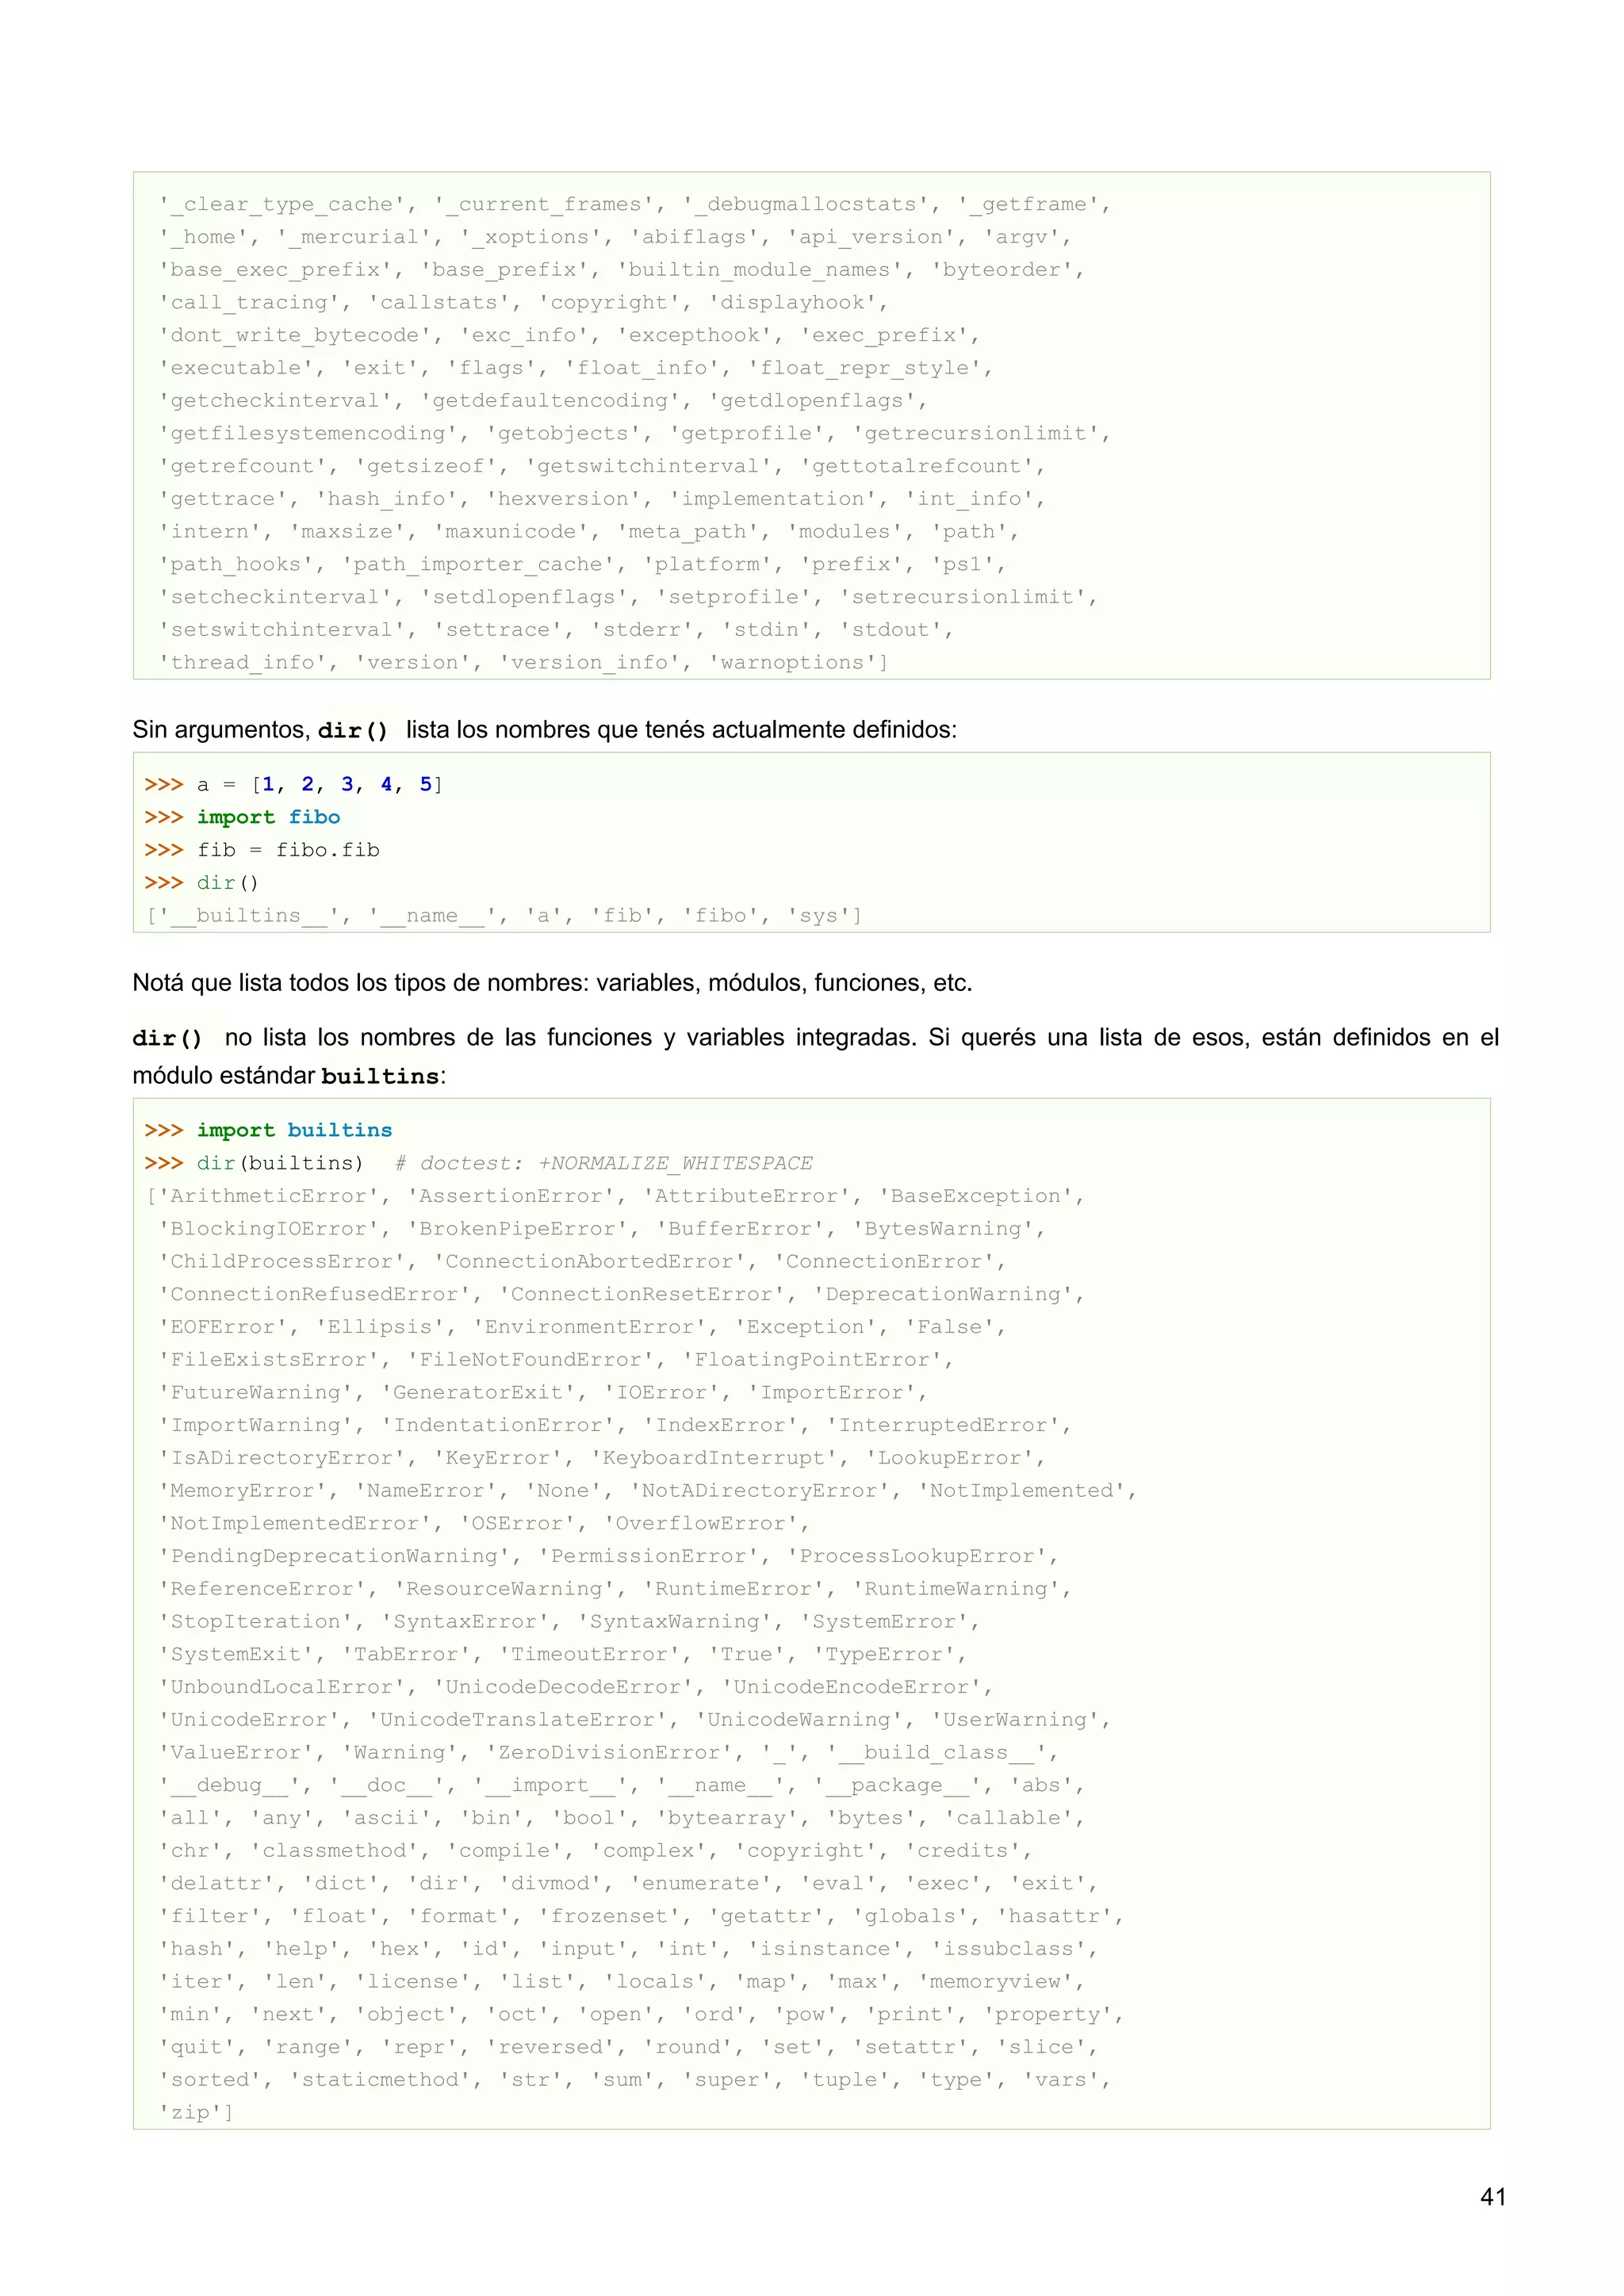Click the bold 'builtins' word in the paragraph
The width and height of the screenshot is (1624, 2296).
click(x=380, y=1077)
